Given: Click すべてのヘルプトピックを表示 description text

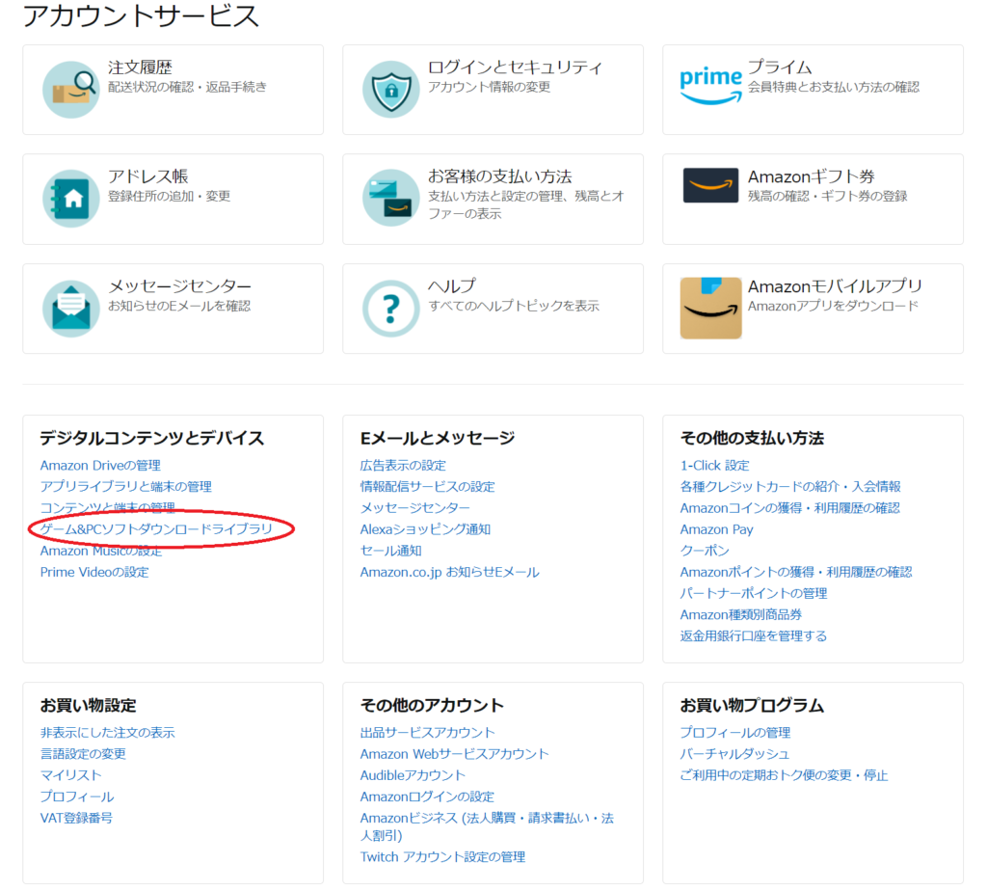Looking at the screenshot, I should coord(514,306).
